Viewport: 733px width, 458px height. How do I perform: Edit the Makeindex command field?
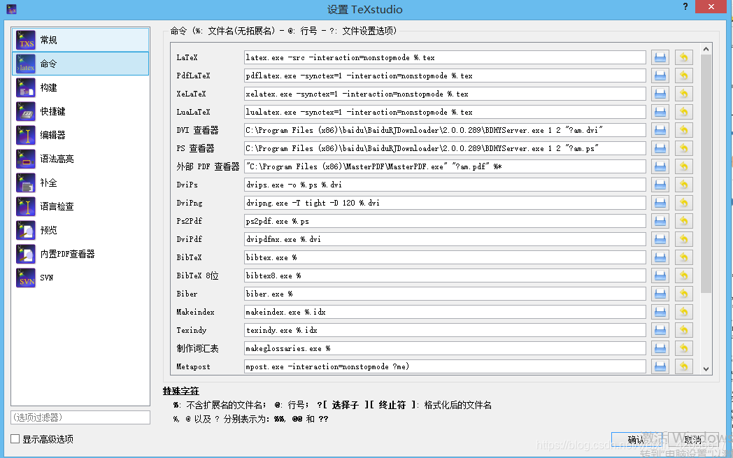(x=445, y=312)
